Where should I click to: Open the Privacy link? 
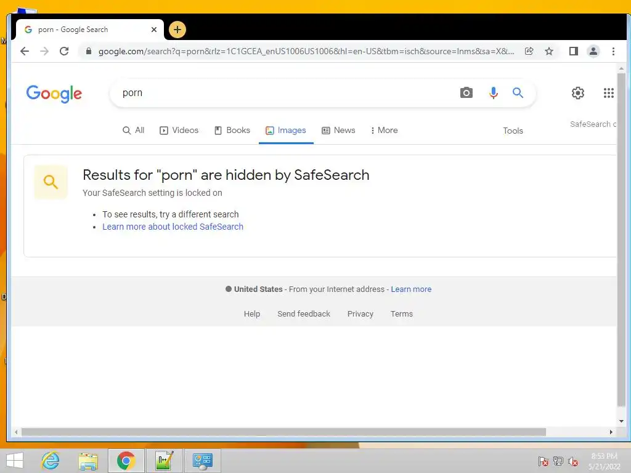point(360,313)
